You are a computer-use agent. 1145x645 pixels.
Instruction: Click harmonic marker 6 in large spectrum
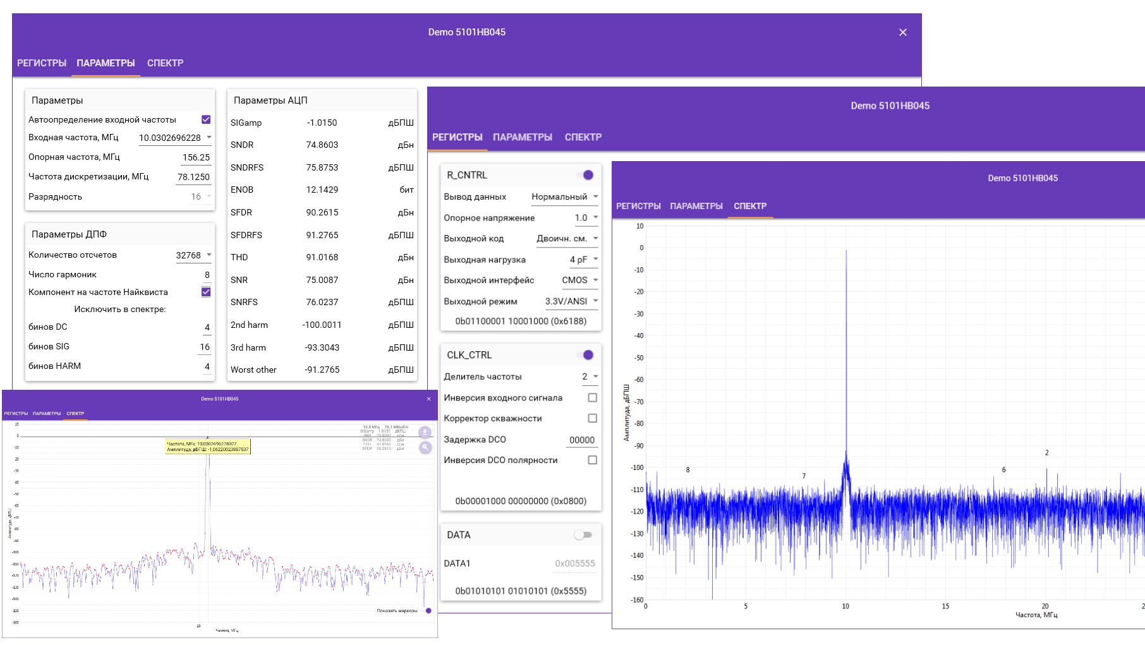click(1003, 470)
